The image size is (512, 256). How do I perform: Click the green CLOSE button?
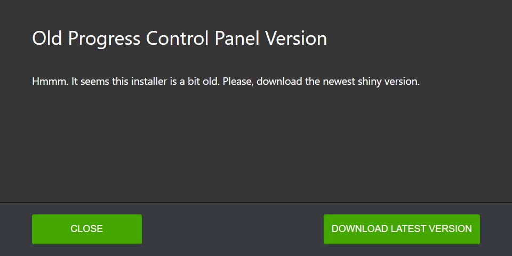point(87,229)
